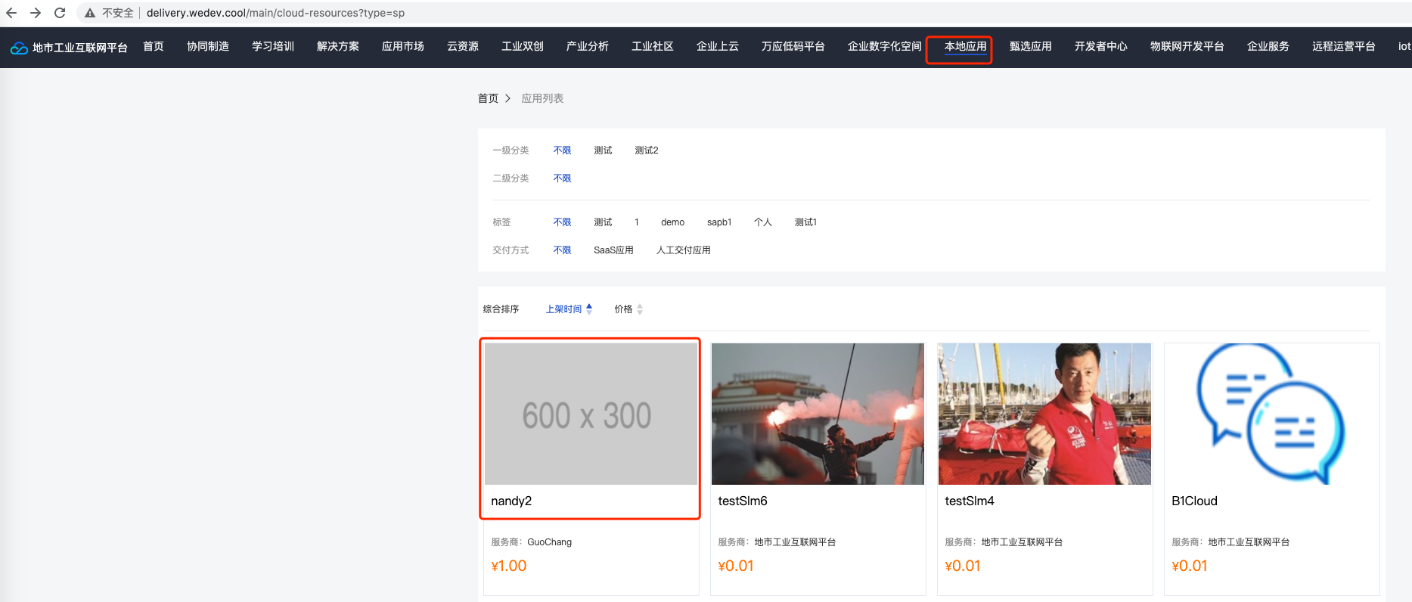Click the browser forward arrow
1412x602 pixels.
[36, 13]
